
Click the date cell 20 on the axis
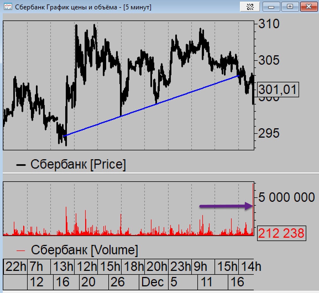click(94, 282)
